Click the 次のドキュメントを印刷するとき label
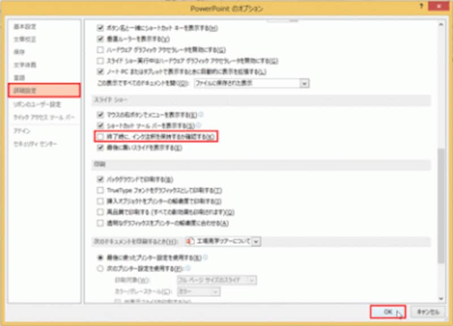 pos(135,242)
